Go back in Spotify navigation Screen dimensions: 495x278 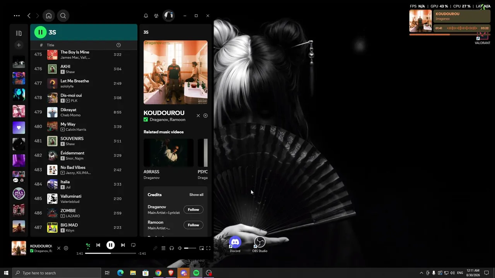29,16
